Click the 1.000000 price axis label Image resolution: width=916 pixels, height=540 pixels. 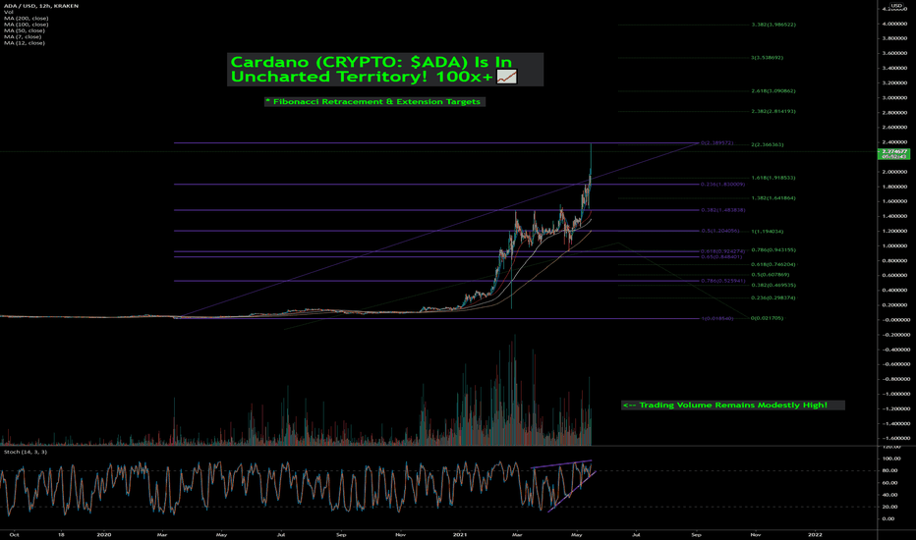point(895,245)
